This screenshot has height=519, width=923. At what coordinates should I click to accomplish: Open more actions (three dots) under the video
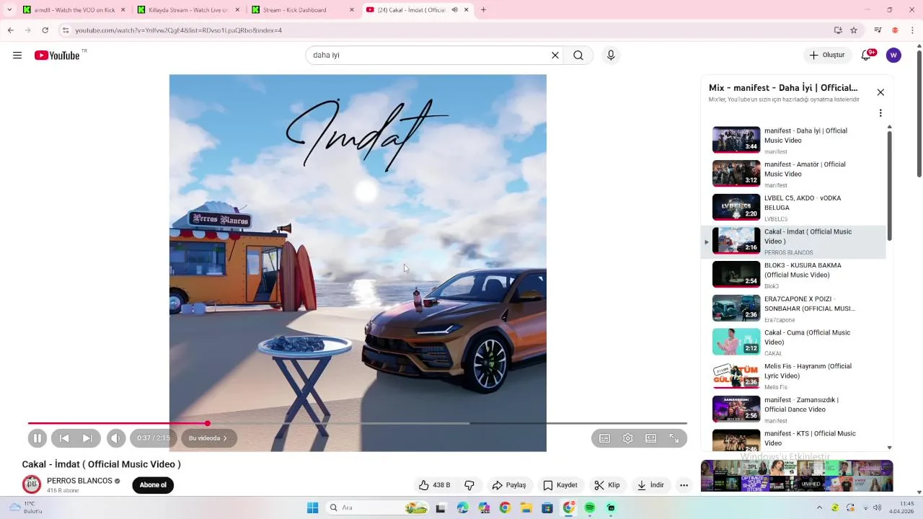click(x=684, y=485)
